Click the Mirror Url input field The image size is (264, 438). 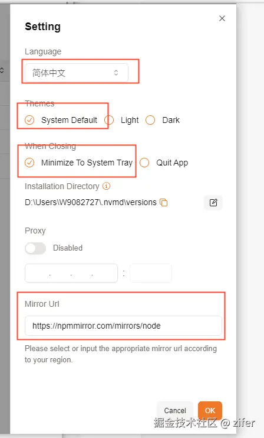123,326
